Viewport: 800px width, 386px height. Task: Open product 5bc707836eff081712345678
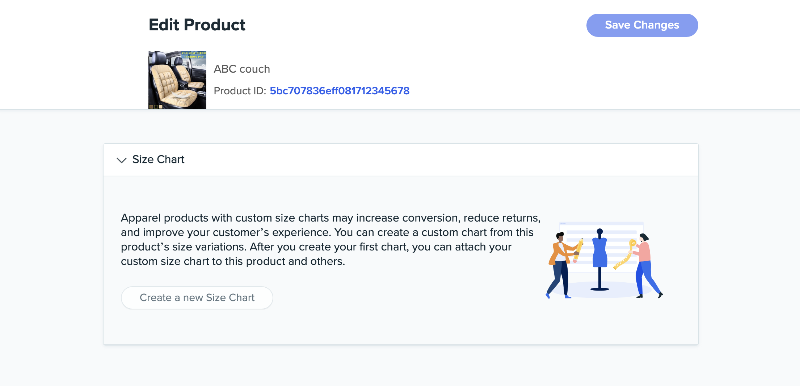(x=340, y=91)
